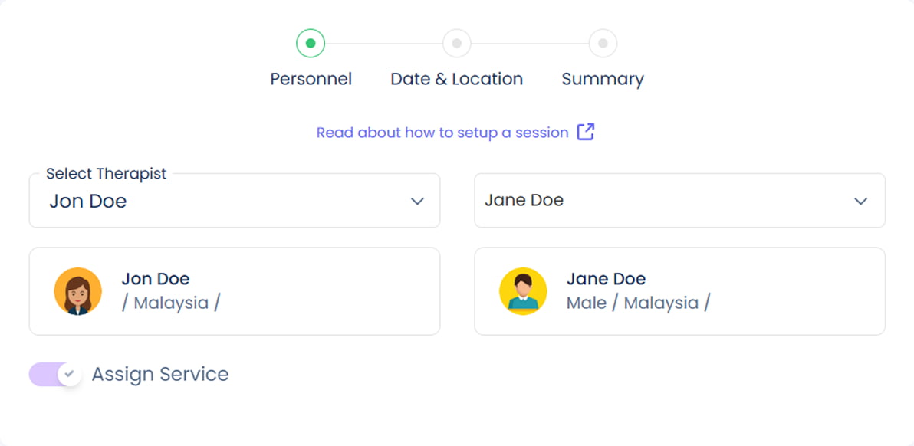
Task: Open "Read about how to setup a session" link
Action: tap(442, 133)
